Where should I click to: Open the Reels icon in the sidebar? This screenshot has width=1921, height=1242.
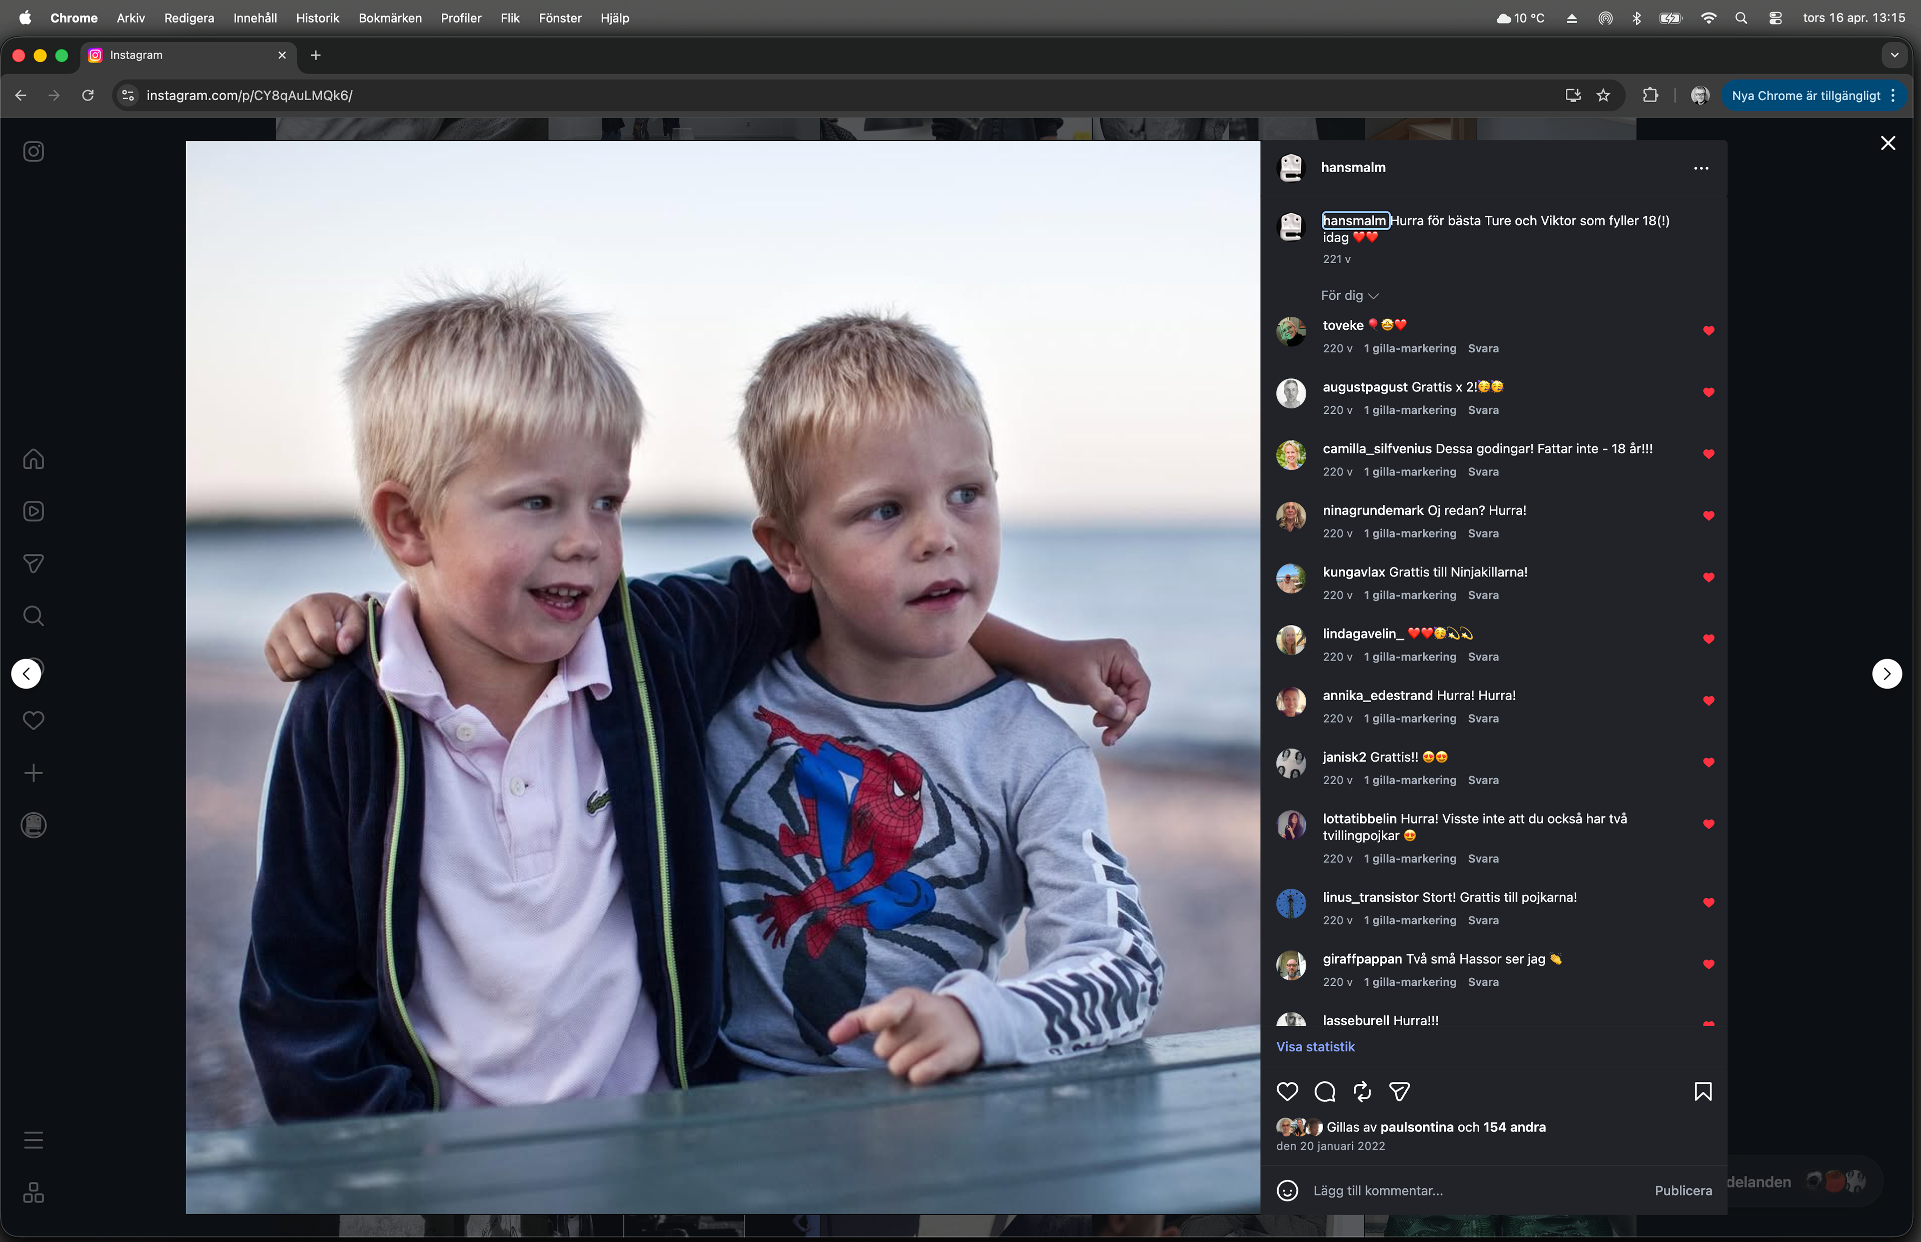click(33, 511)
